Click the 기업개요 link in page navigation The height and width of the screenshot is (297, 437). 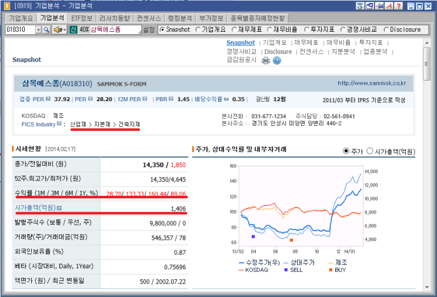coord(275,42)
